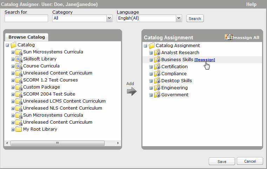Open the Category dropdown
Screen dimensions: 267x169
pos(109,18)
